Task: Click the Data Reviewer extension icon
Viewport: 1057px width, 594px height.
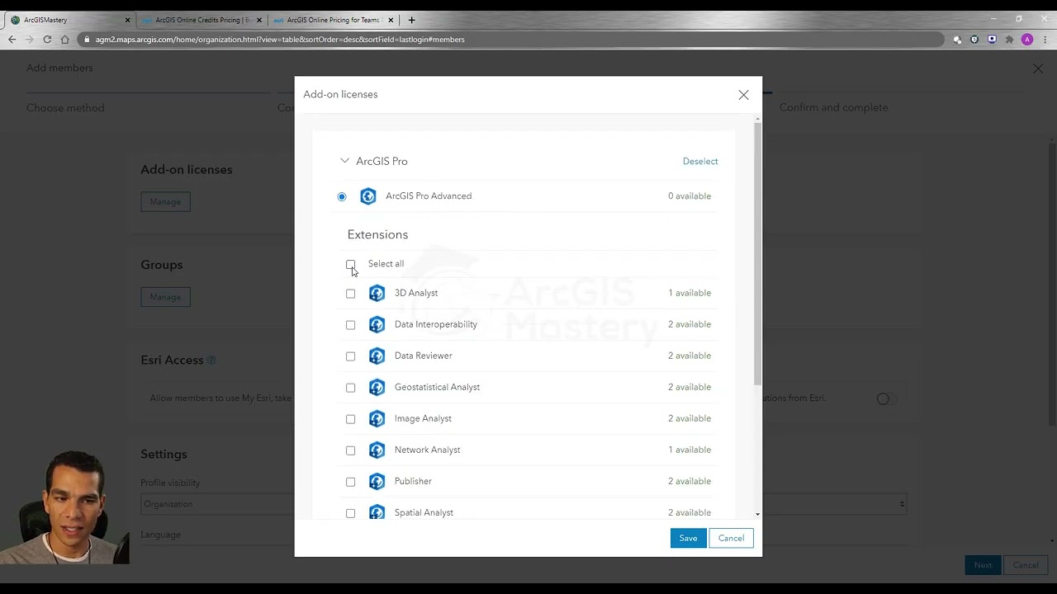Action: [377, 356]
